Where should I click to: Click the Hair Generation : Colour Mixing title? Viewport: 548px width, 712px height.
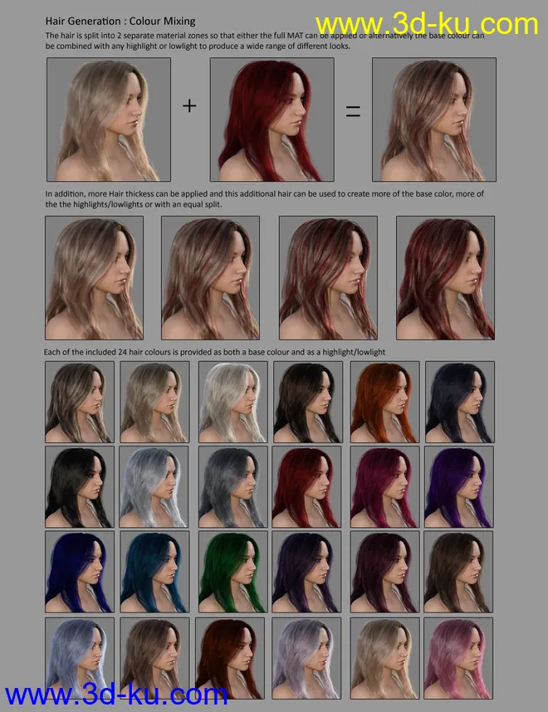click(x=120, y=20)
